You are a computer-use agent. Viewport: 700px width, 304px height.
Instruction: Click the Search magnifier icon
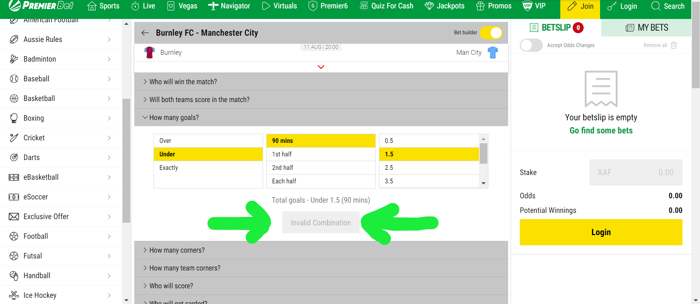tap(655, 6)
